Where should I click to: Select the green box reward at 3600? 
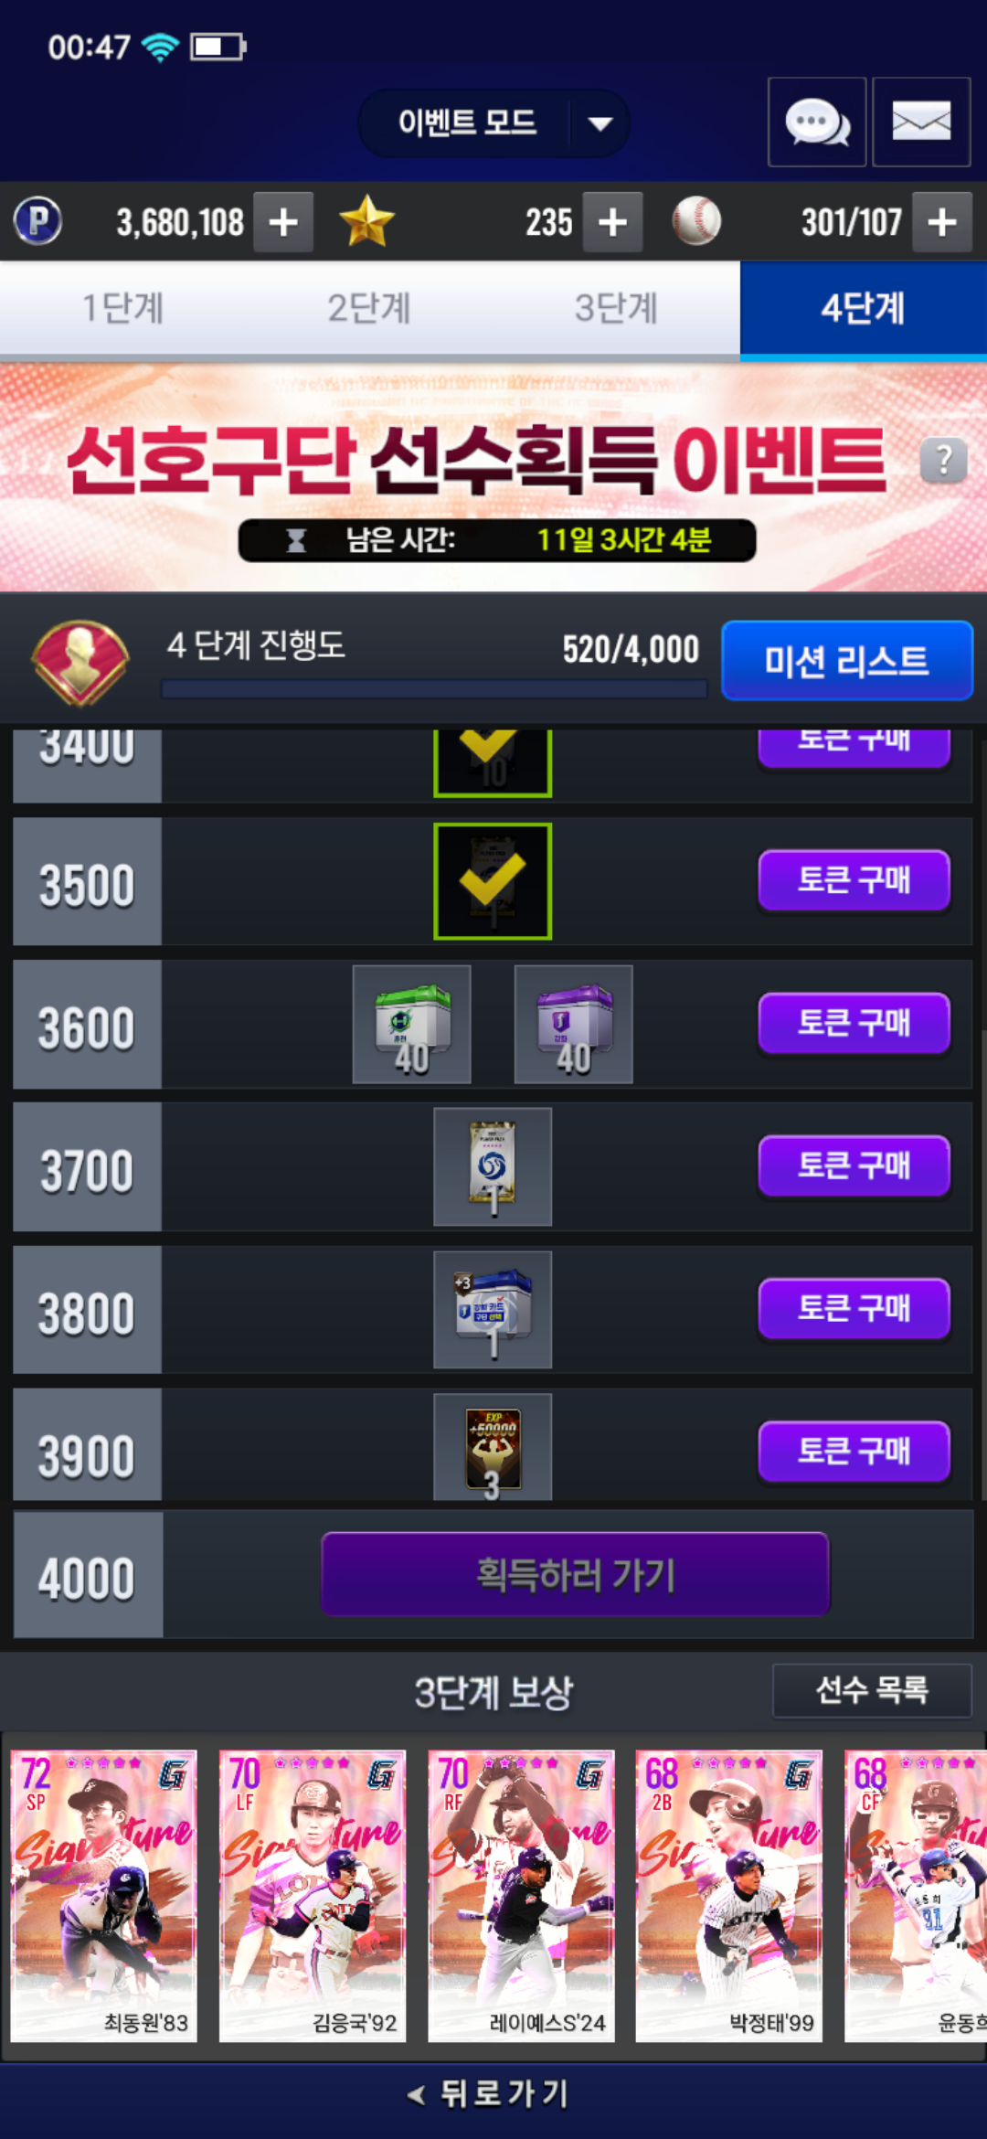point(412,1025)
